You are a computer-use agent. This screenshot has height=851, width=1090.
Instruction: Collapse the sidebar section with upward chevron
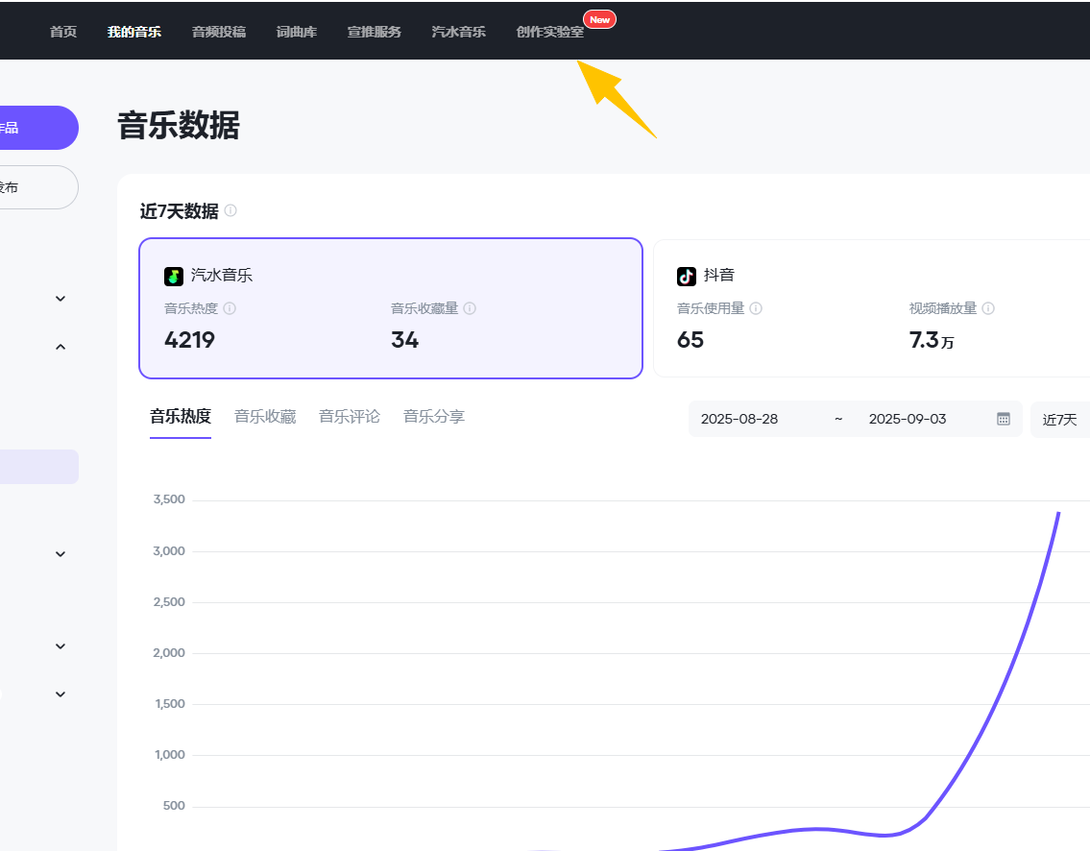click(61, 347)
